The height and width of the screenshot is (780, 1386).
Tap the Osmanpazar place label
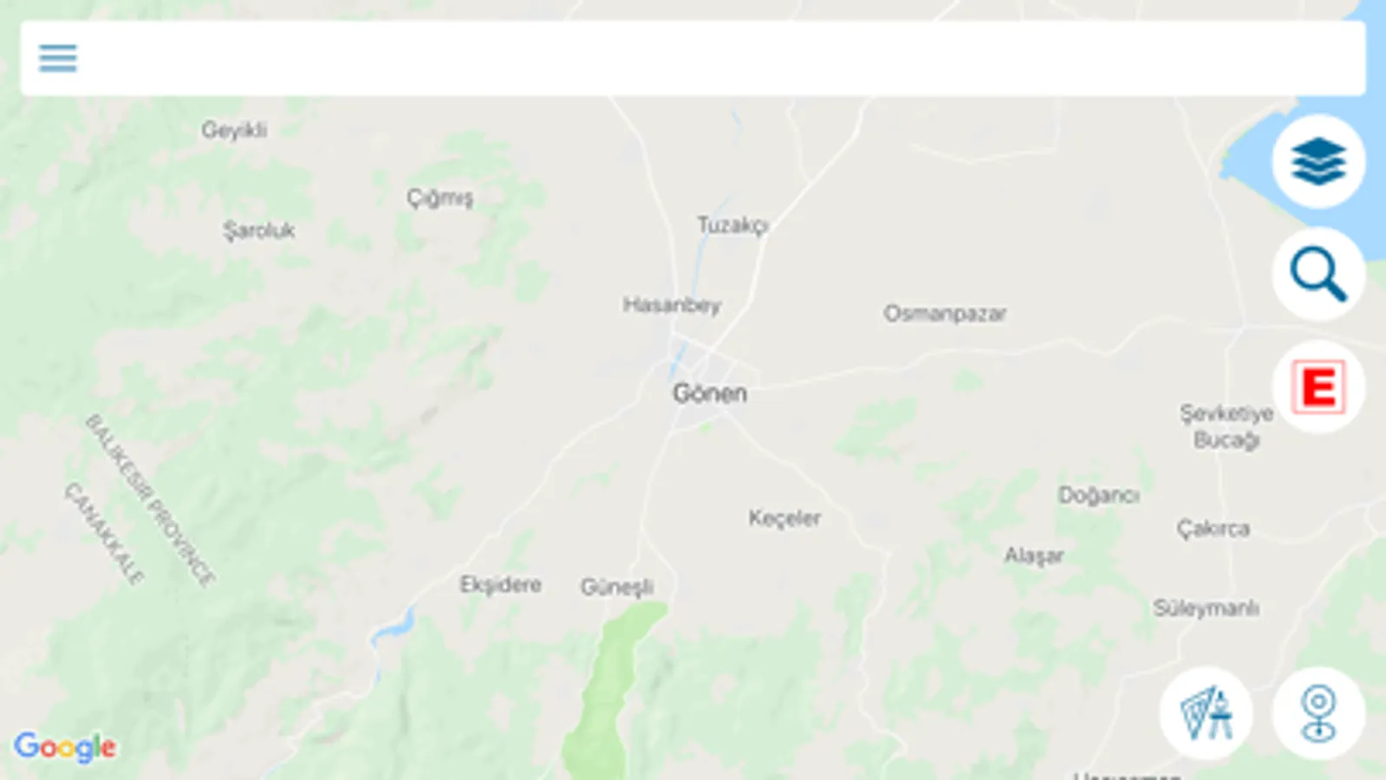click(x=945, y=314)
